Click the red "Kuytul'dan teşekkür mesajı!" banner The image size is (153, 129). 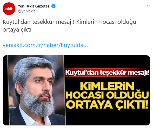pos(107,73)
